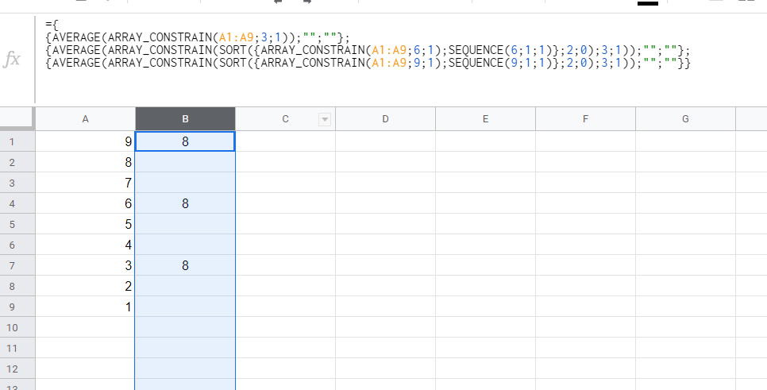Select column G header
Viewport: 767px width, 390px height.
pyautogui.click(x=685, y=119)
